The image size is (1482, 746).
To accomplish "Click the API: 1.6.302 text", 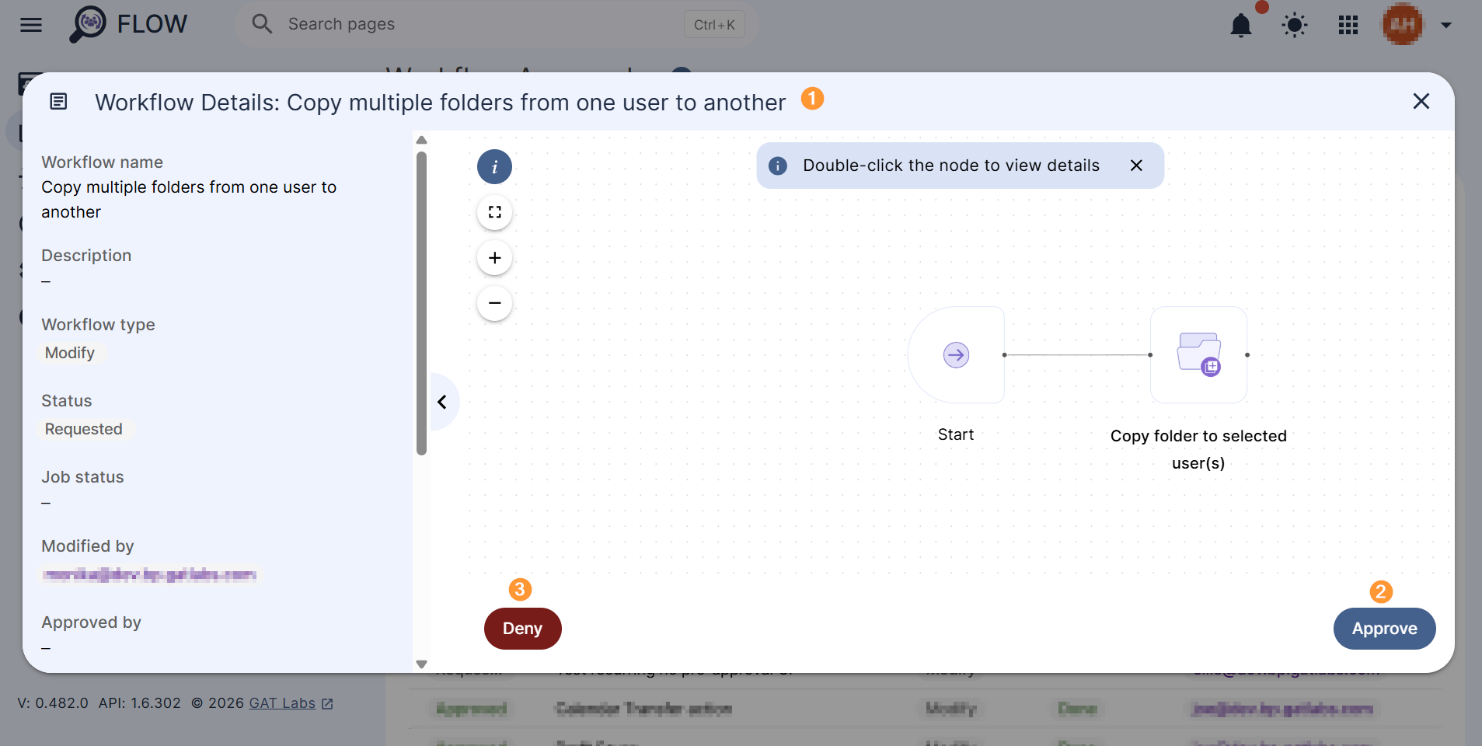I will tap(139, 703).
